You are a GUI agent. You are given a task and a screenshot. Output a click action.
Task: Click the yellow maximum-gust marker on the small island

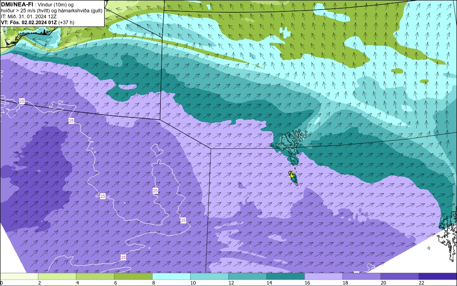291,175
